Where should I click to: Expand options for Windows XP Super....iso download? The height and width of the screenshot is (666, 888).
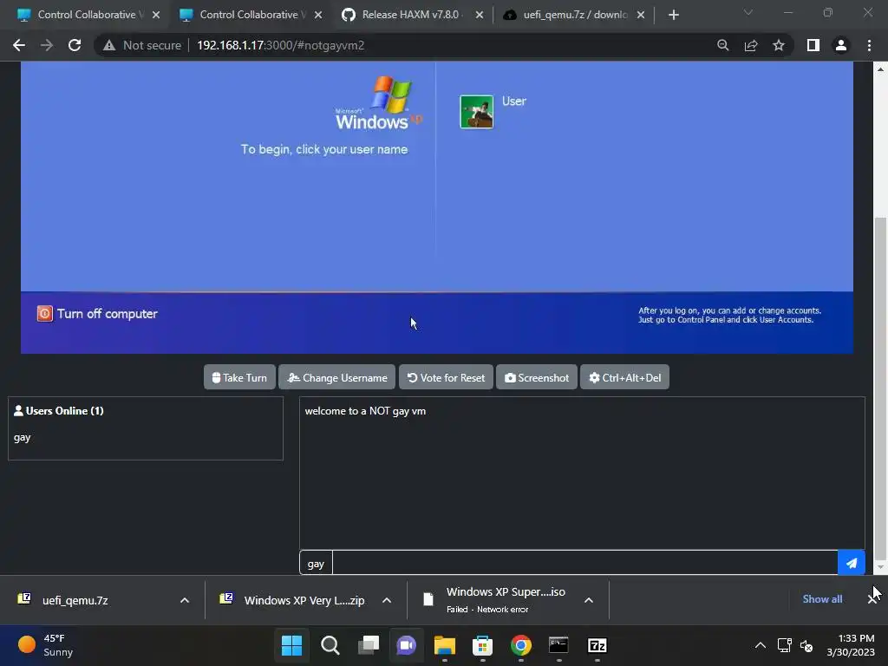(x=589, y=600)
